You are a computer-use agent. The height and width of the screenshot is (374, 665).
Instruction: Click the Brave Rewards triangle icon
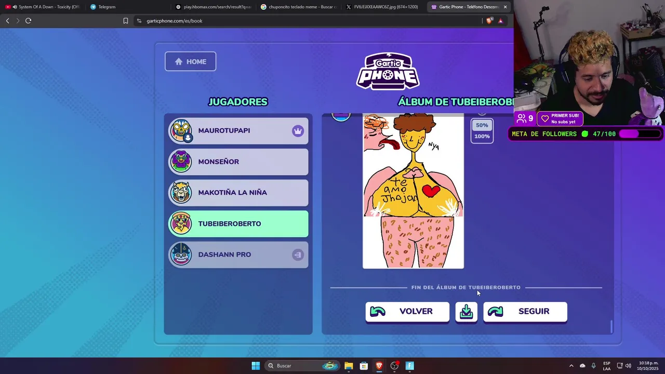(500, 21)
